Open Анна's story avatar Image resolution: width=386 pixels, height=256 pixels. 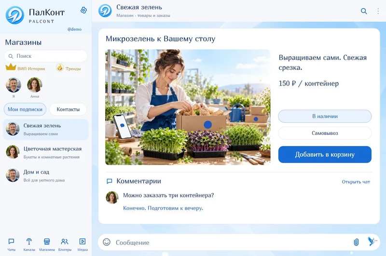(34, 85)
